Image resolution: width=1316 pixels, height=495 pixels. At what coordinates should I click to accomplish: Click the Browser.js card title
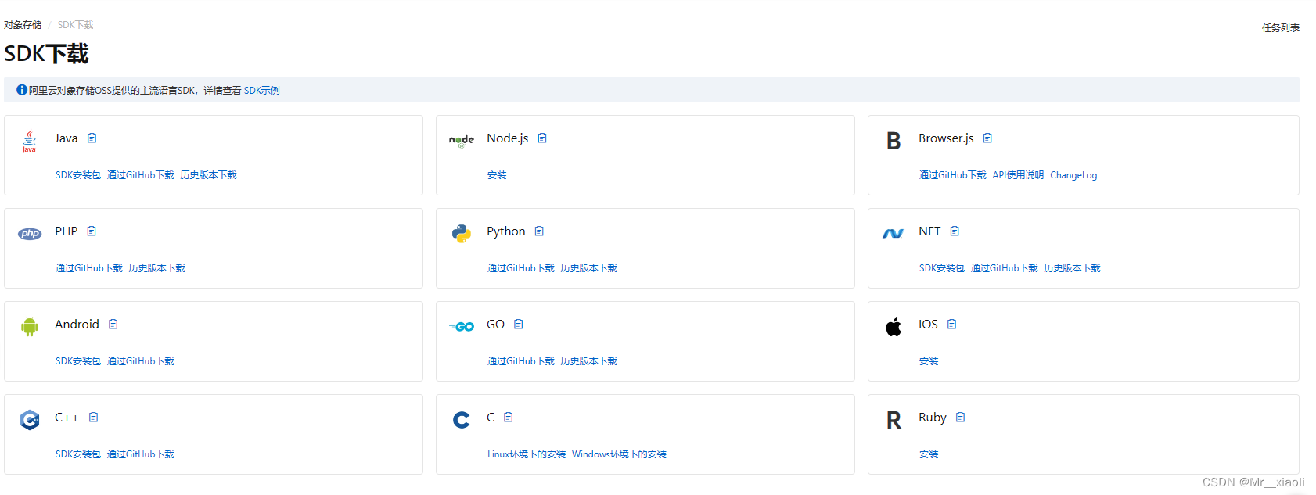946,138
